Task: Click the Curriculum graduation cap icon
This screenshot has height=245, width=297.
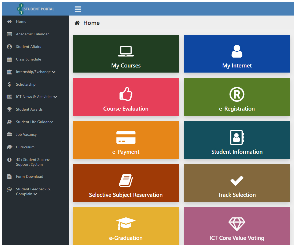Action: [9, 147]
